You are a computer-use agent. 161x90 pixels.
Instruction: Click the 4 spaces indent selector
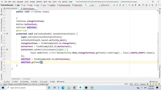click(x=143, y=84)
